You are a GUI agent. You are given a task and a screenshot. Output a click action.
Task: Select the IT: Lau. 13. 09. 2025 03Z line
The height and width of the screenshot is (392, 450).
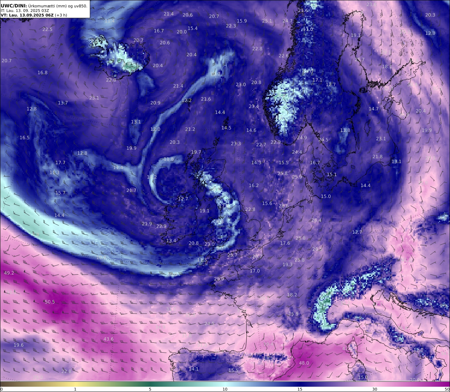click(x=25, y=11)
